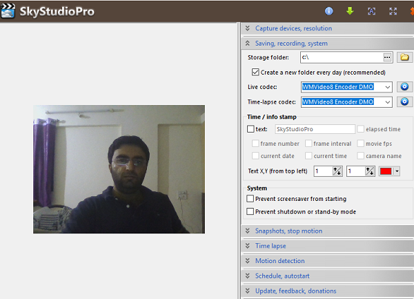Open the Time-lapse codec dropdown
The width and height of the screenshot is (414, 299).
click(387, 102)
